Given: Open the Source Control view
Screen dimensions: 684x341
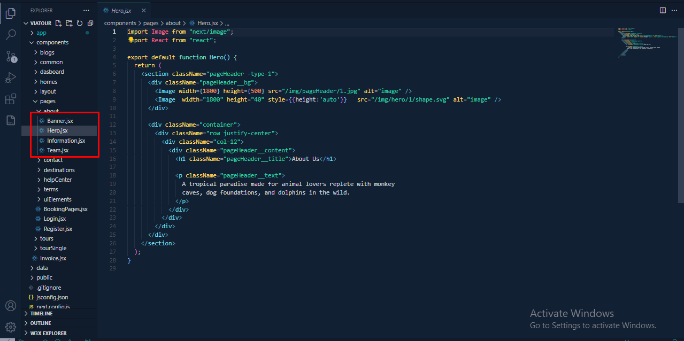Looking at the screenshot, I should (10, 56).
